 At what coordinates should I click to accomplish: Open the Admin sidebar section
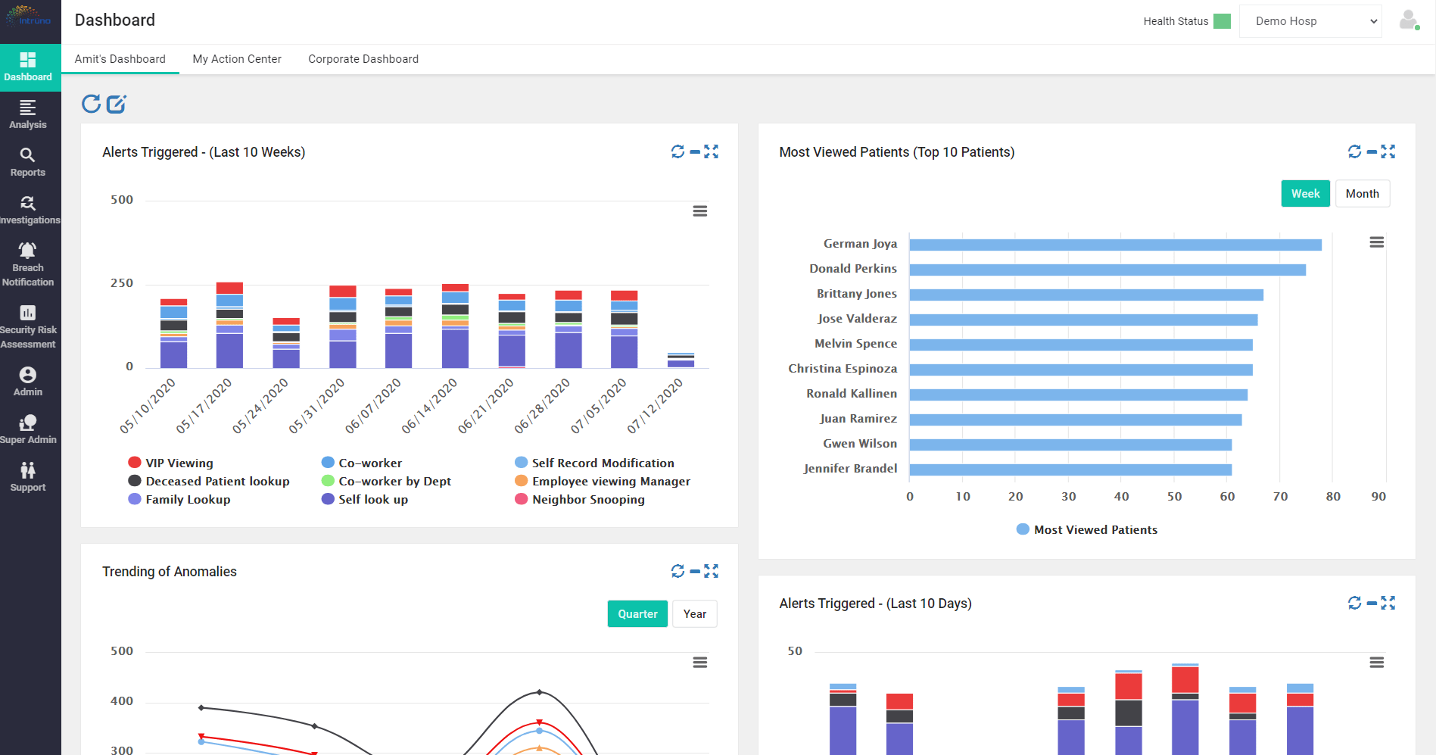[28, 382]
